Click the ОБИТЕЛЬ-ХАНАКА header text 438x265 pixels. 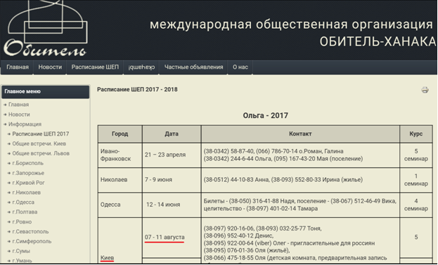tap(378, 42)
